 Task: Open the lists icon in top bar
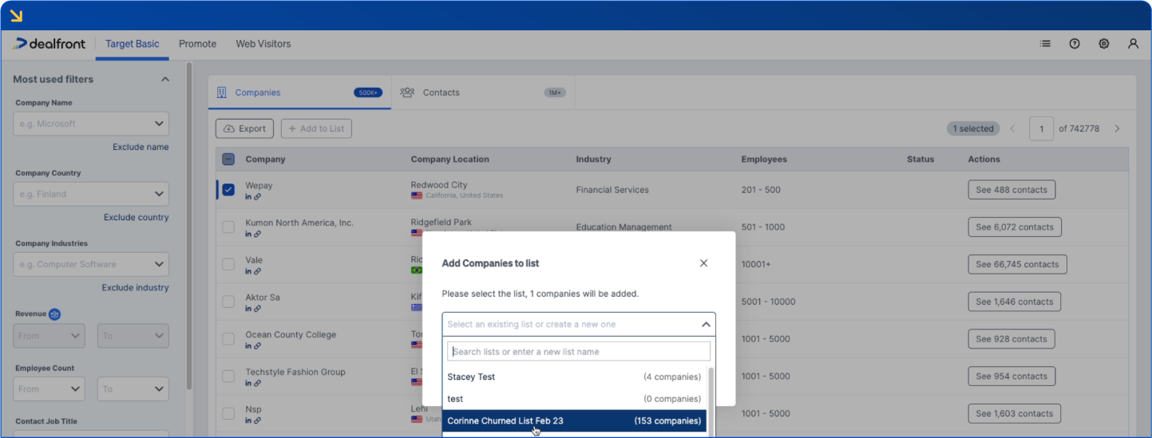pyautogui.click(x=1045, y=44)
